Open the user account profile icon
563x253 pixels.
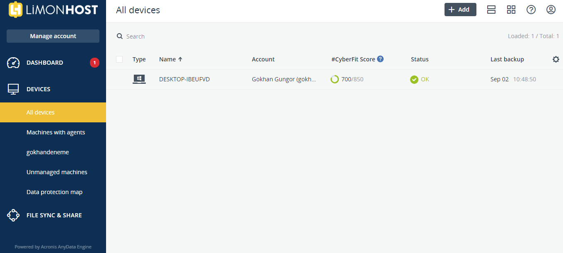pyautogui.click(x=551, y=10)
